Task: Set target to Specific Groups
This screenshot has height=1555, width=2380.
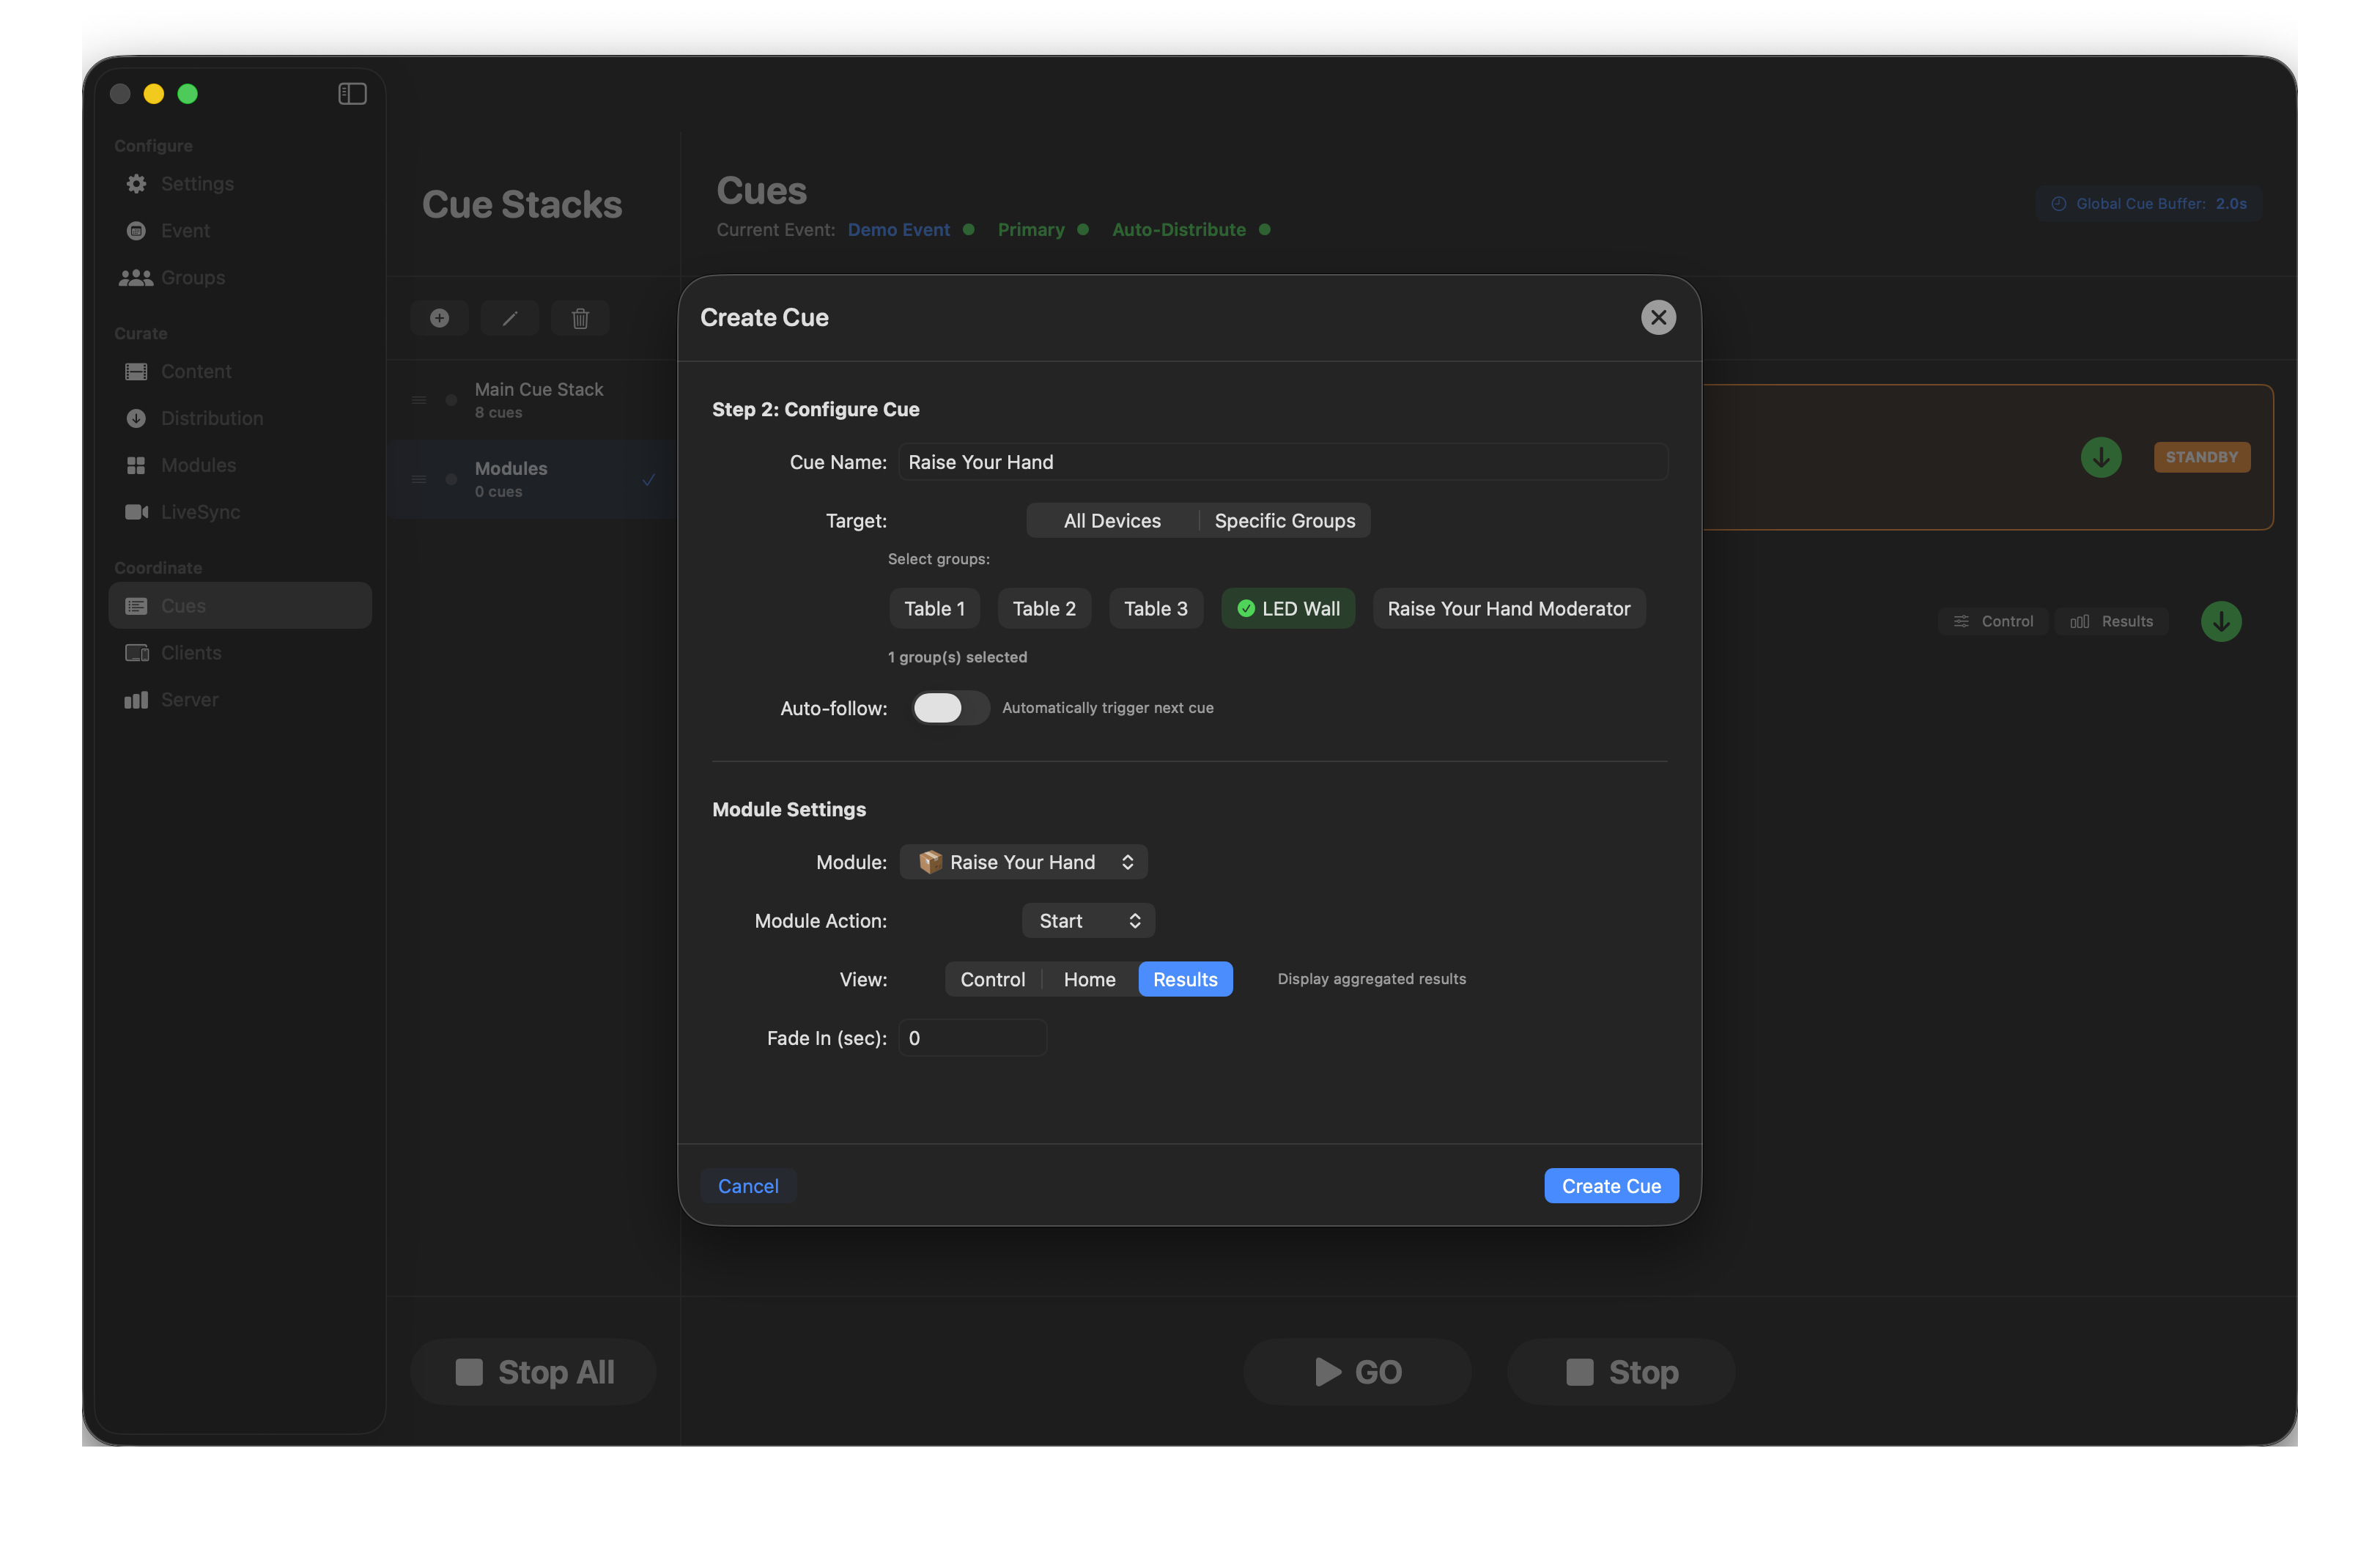Action: pos(1285,521)
